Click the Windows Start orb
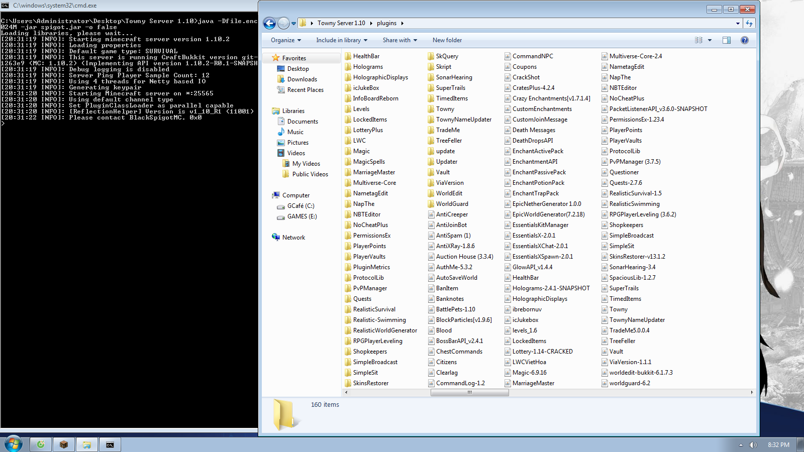 (x=14, y=444)
